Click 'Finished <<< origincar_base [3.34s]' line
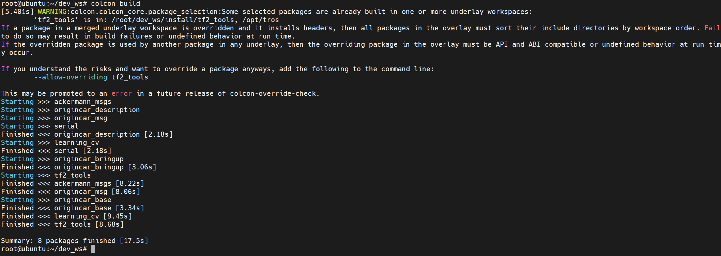The width and height of the screenshot is (721, 256). [x=73, y=208]
